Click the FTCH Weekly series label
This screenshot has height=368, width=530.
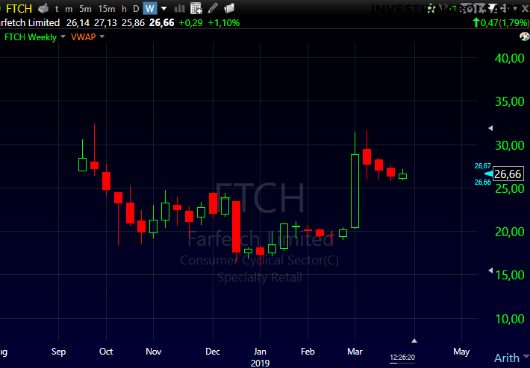pyautogui.click(x=31, y=37)
